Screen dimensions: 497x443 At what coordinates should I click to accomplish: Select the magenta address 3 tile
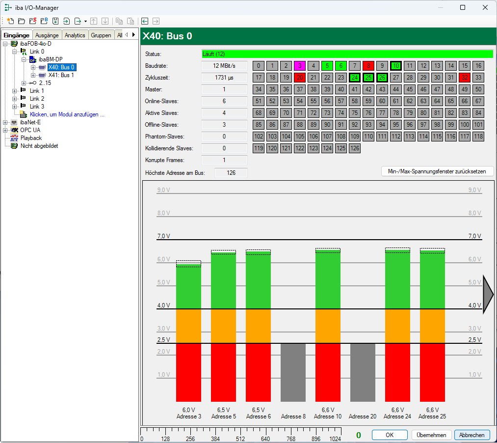(300, 66)
